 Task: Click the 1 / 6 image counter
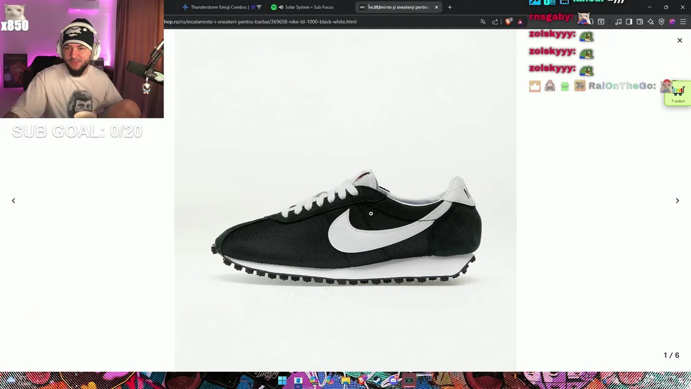(671, 355)
